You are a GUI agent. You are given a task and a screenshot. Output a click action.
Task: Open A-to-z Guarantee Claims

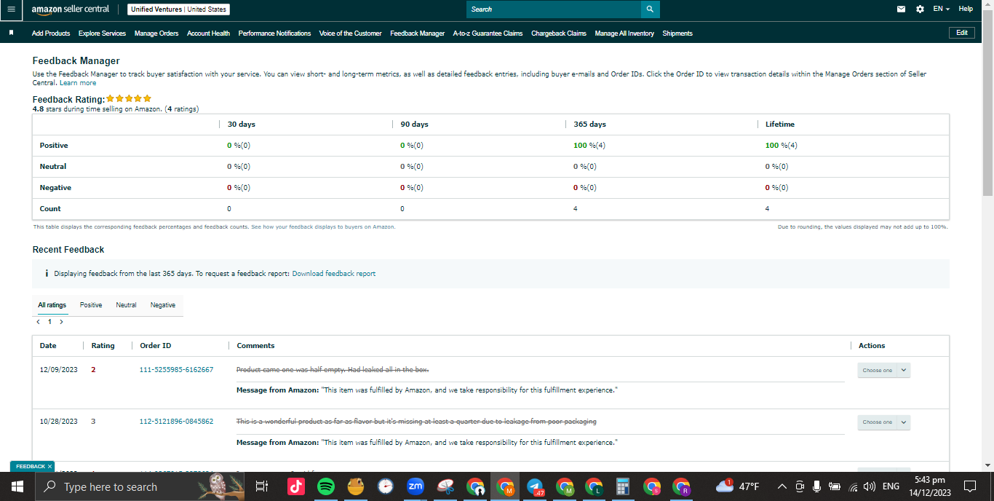point(488,33)
